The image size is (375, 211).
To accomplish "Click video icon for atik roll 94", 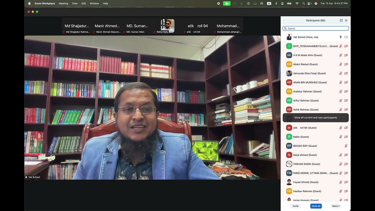I will tap(346, 128).
